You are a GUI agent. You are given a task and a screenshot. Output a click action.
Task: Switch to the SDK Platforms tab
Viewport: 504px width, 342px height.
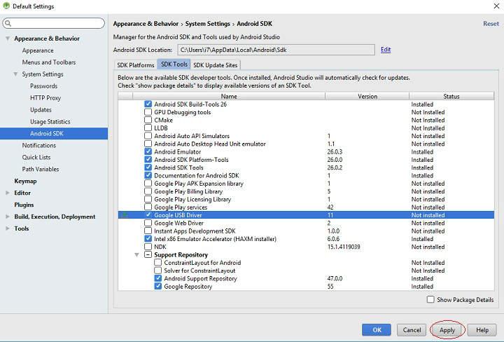(135, 65)
